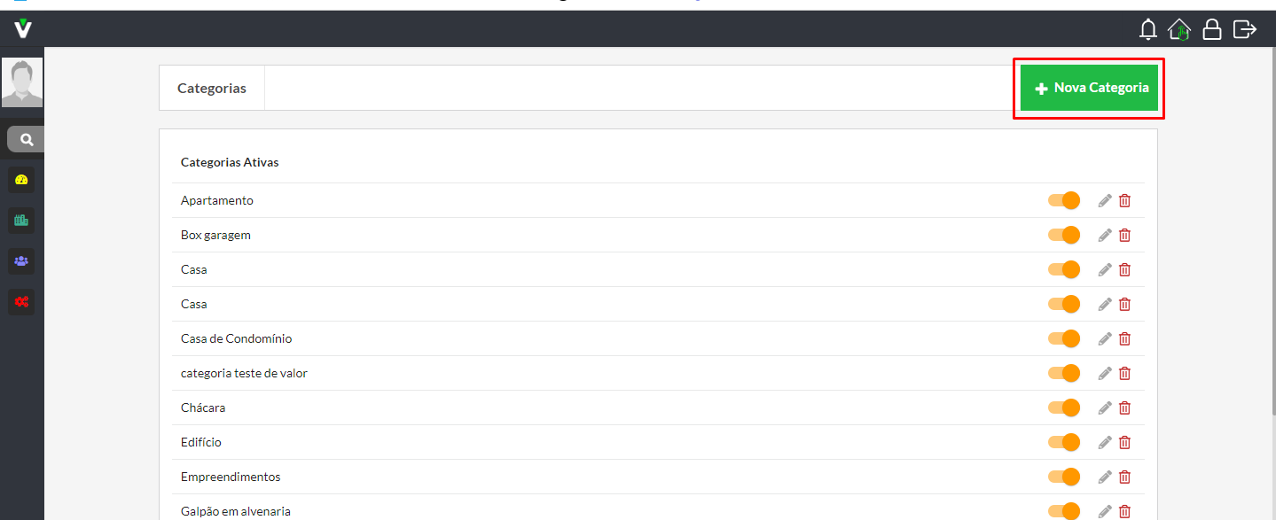Edit the Apartamento category with pencil icon
This screenshot has width=1276, height=520.
[1105, 200]
